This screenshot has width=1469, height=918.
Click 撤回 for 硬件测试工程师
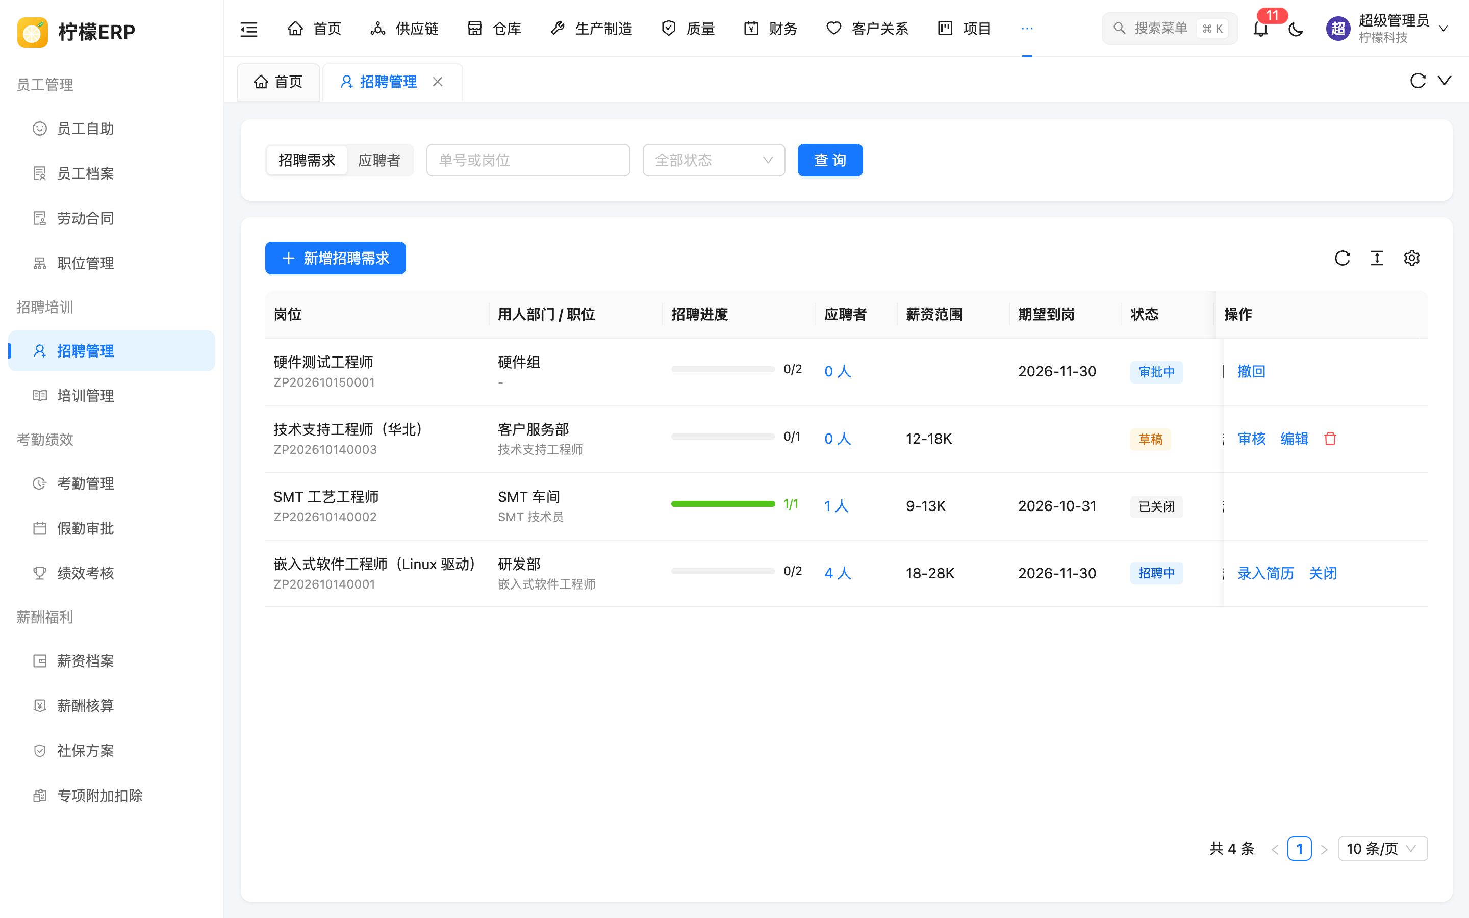coord(1251,372)
